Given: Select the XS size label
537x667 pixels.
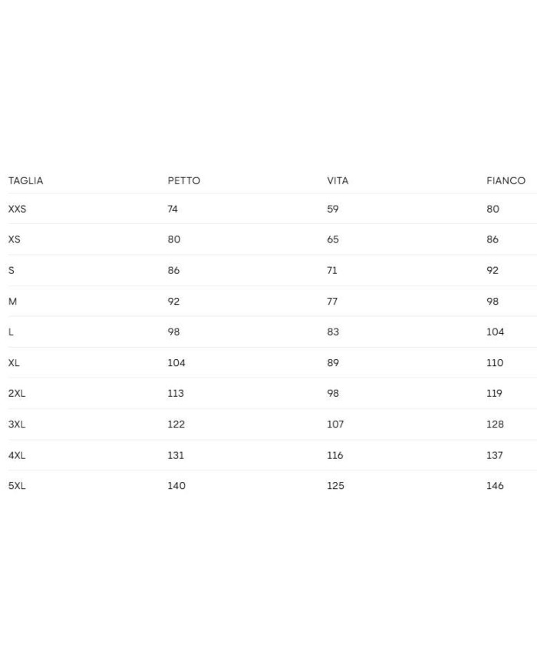Looking at the screenshot, I should pos(14,239).
